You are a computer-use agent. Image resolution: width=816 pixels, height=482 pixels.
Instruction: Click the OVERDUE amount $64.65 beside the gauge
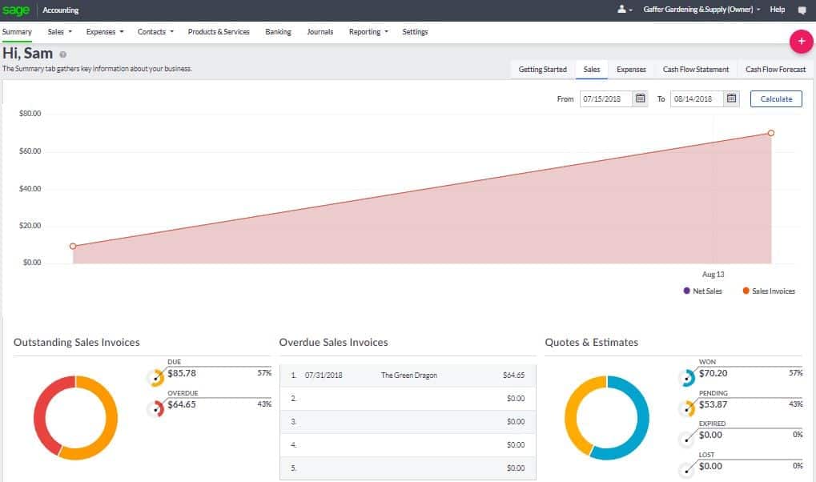point(182,404)
